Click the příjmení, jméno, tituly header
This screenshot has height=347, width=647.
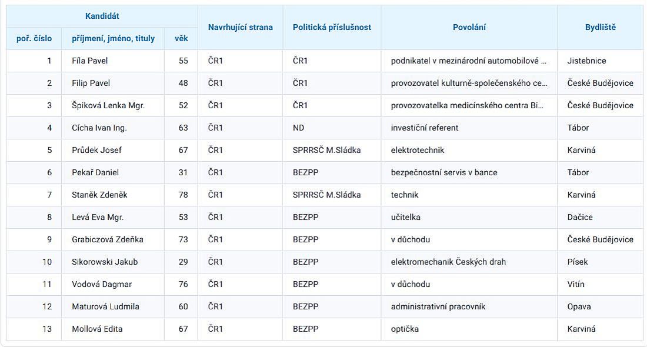click(x=113, y=38)
